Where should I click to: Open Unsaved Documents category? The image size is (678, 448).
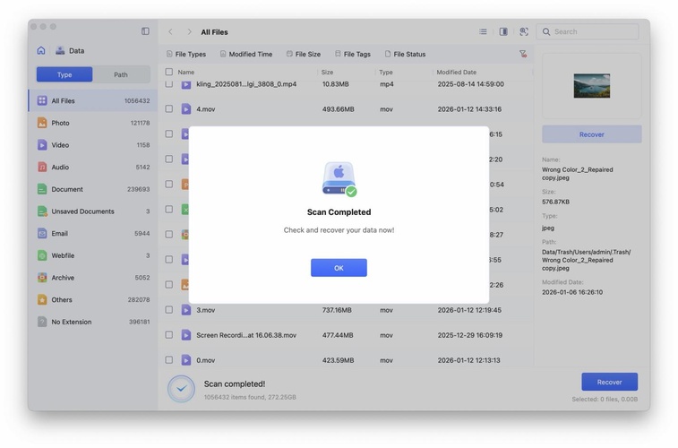93,211
